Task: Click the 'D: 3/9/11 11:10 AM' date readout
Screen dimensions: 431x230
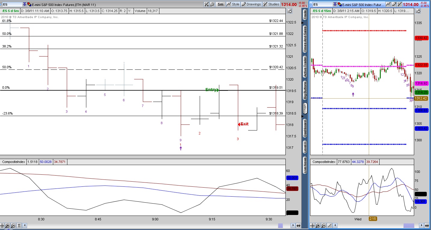Action: [35, 11]
